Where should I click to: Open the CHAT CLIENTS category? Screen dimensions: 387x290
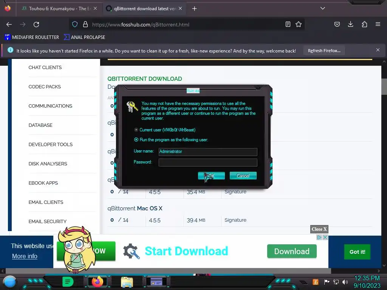45,67
